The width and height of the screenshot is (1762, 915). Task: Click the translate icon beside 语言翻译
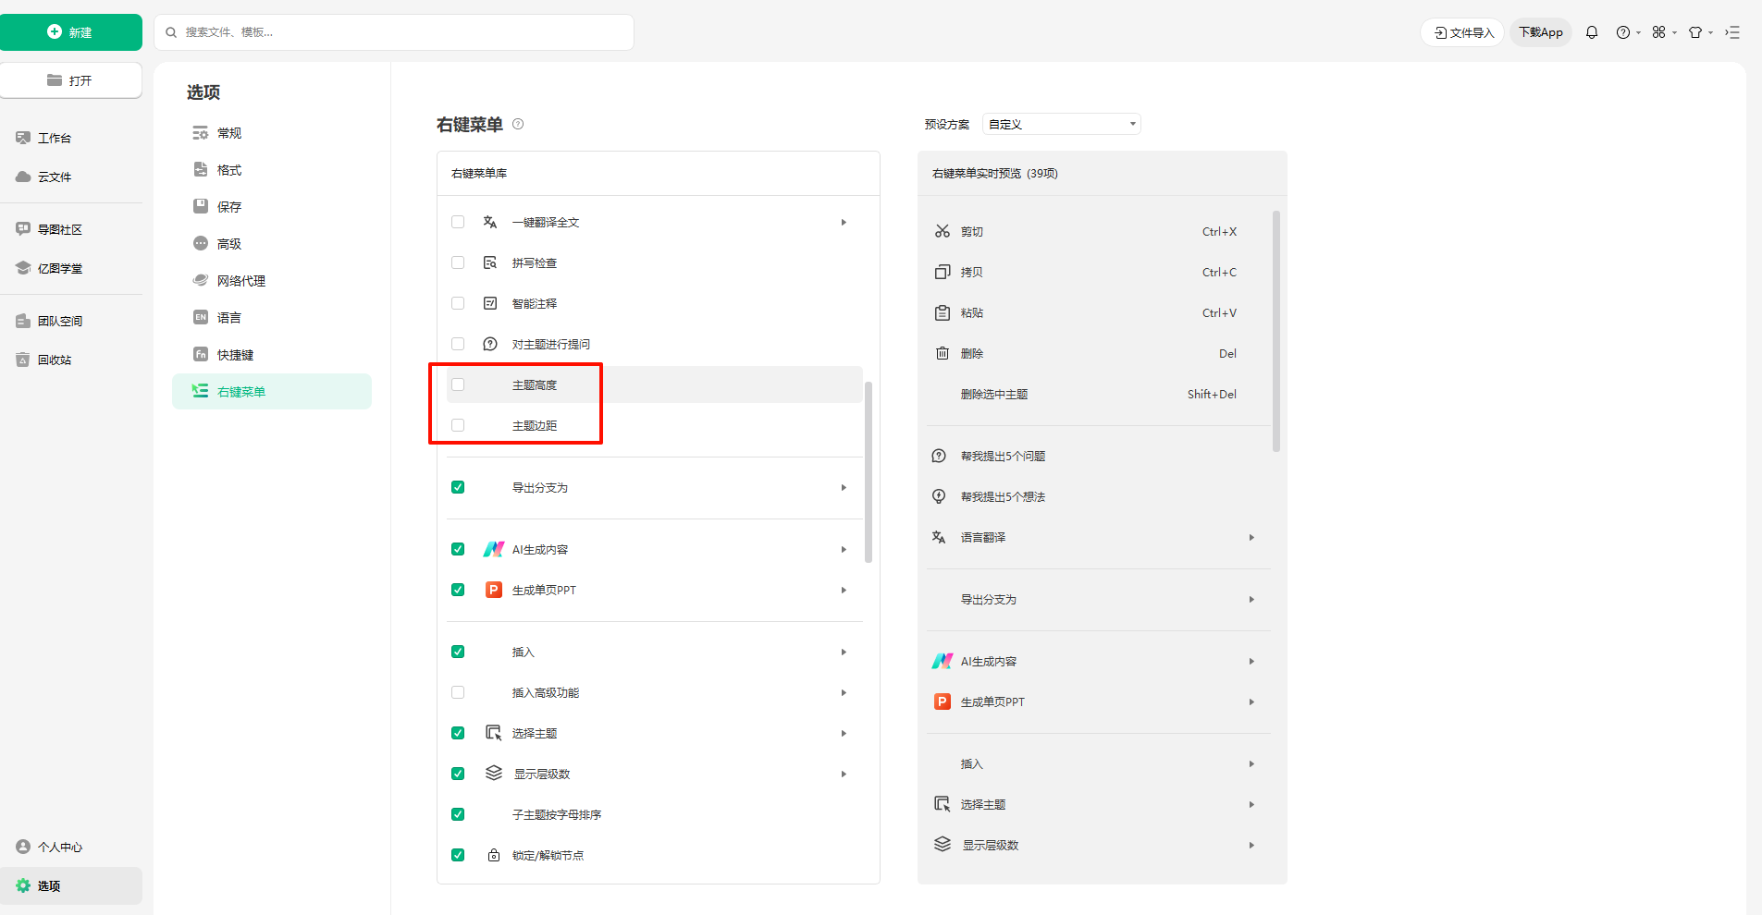(x=939, y=537)
